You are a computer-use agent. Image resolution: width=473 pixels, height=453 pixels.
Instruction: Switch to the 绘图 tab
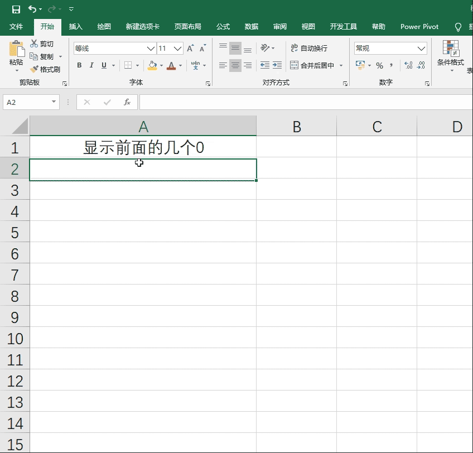tap(104, 27)
